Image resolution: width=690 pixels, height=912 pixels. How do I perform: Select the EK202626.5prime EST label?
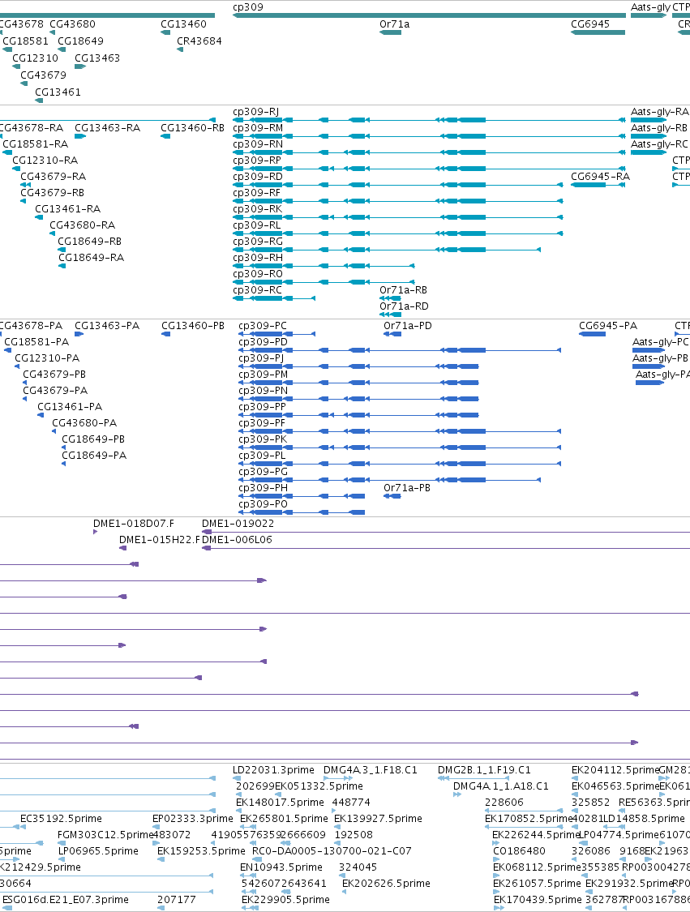tap(386, 884)
